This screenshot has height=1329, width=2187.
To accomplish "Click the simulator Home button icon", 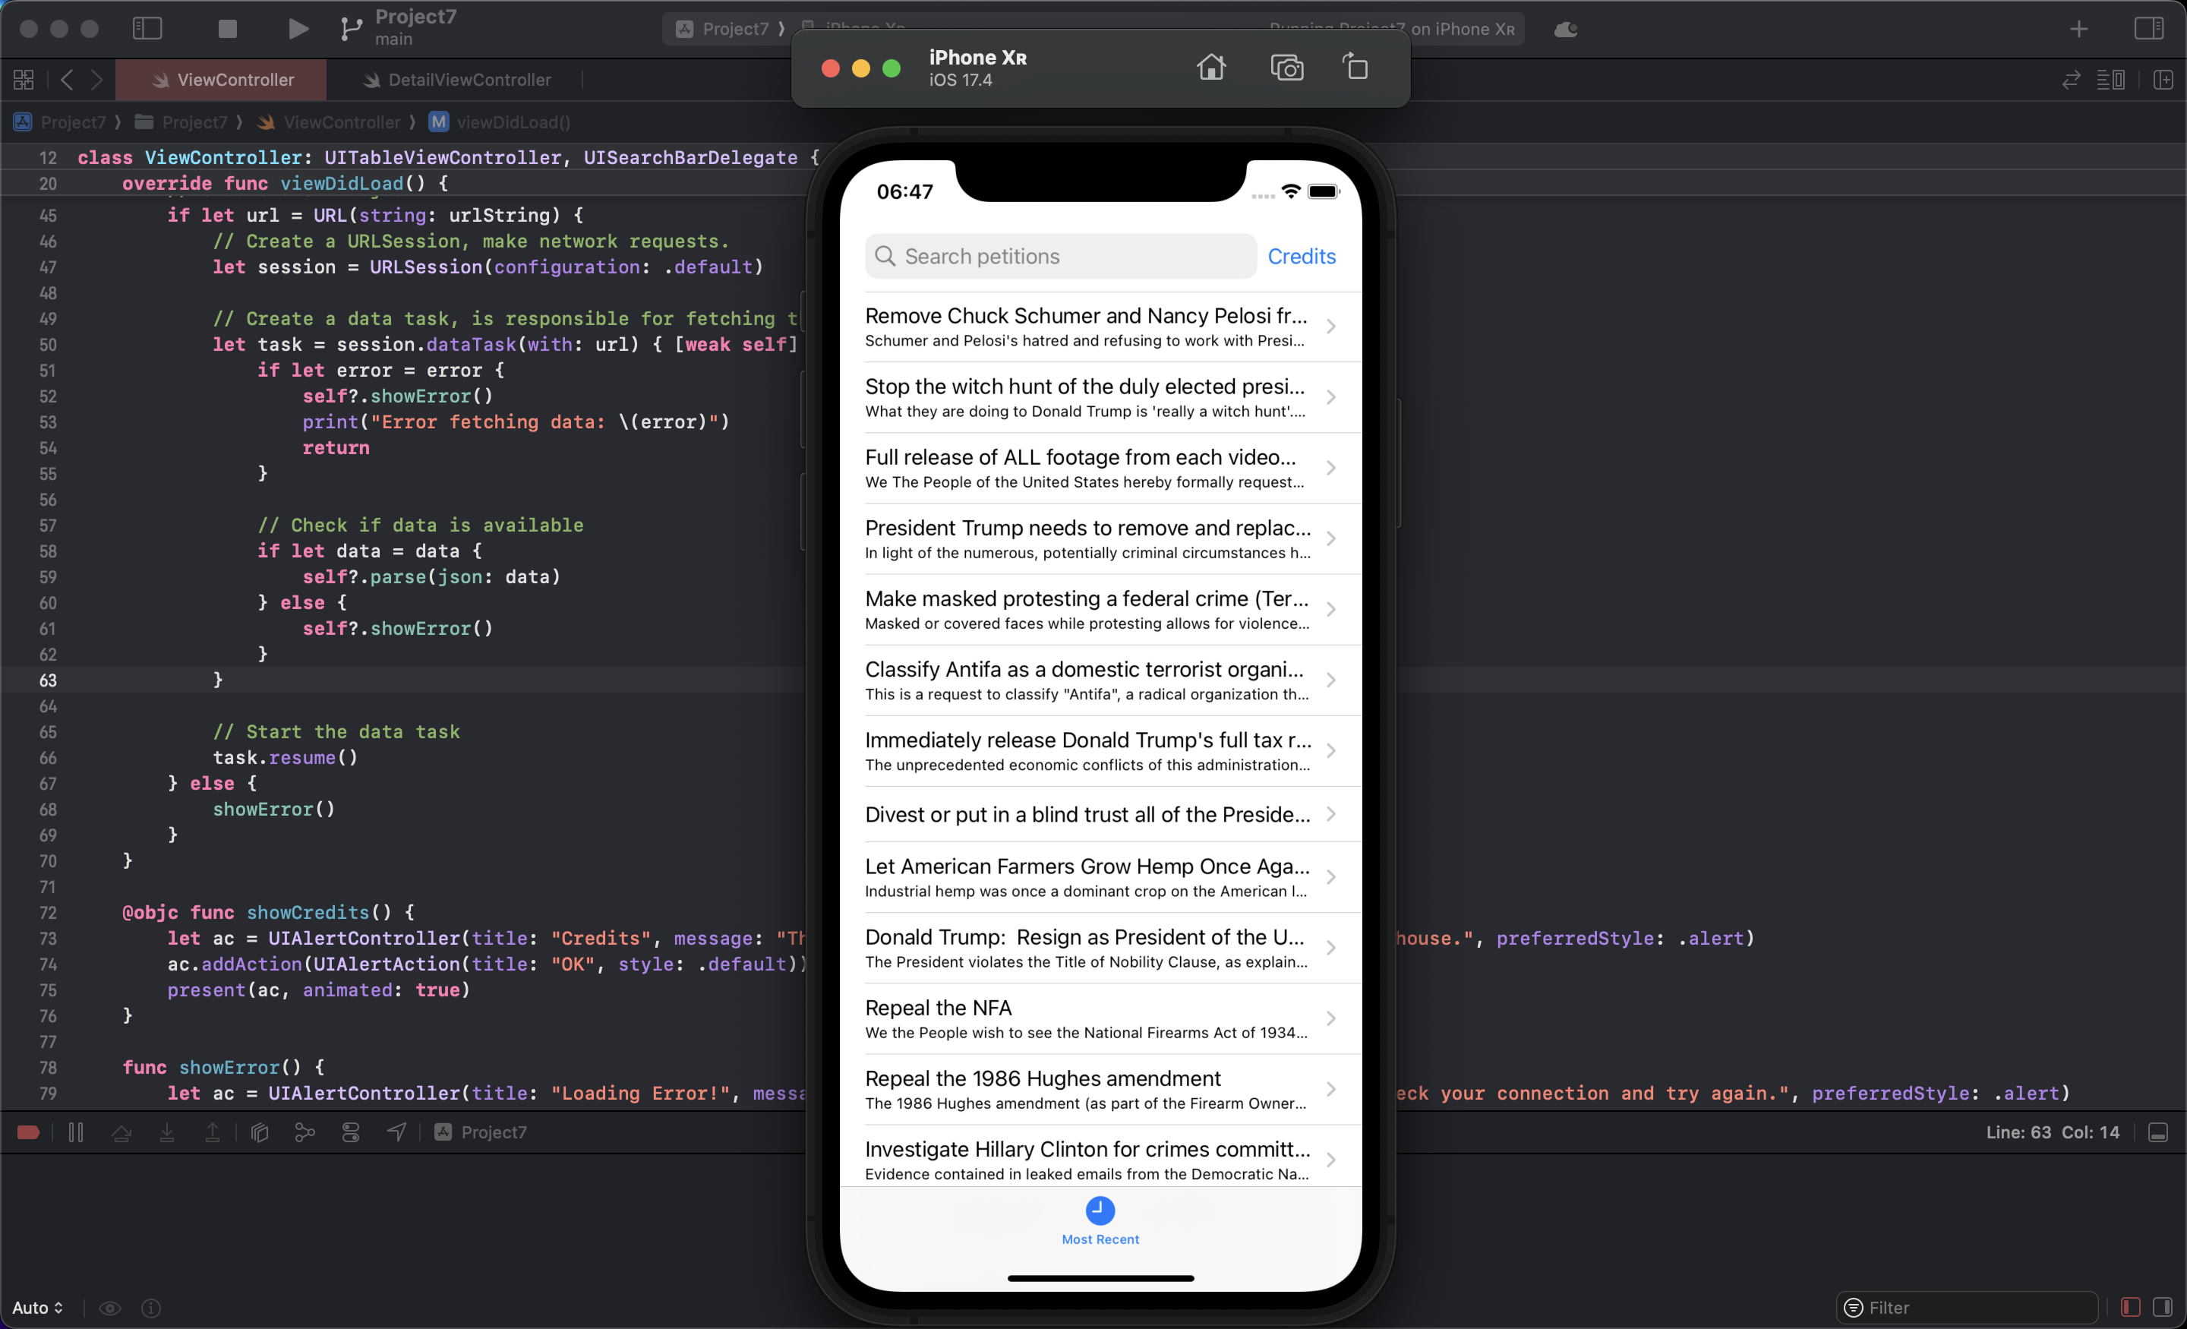I will 1210,68.
